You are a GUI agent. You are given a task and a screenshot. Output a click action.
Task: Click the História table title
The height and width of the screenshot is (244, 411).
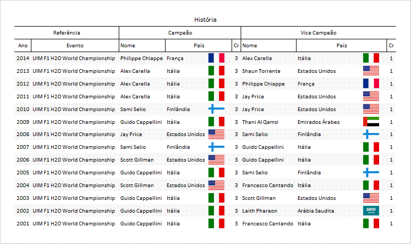(205, 20)
